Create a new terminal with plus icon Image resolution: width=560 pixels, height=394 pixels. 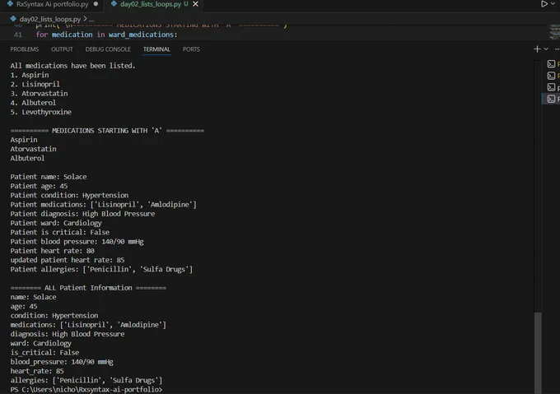537,49
